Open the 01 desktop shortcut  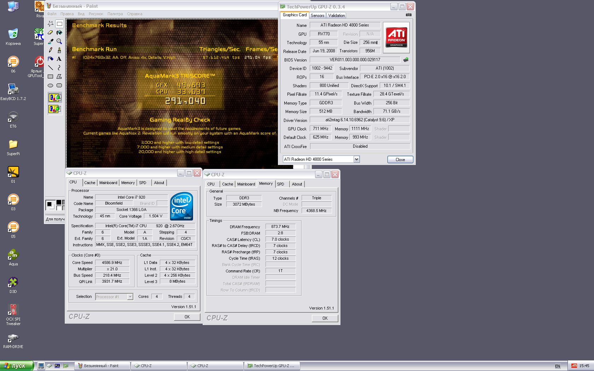click(x=13, y=175)
